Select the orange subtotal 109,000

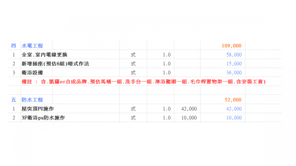tap(231, 46)
